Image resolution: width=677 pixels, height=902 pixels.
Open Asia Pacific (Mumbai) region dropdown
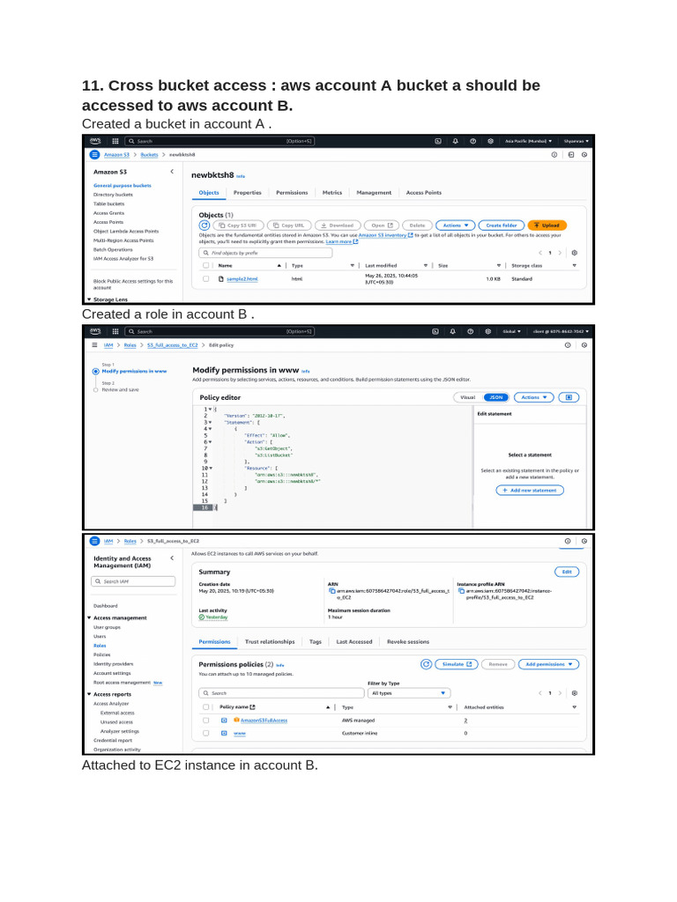tap(529, 141)
